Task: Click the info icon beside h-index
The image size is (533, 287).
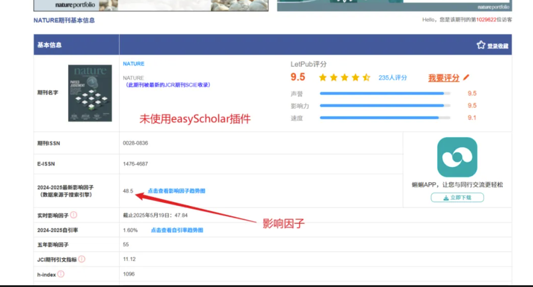Action: click(61, 274)
